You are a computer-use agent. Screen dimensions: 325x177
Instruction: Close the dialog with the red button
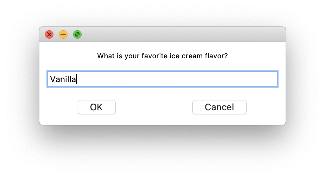click(x=49, y=34)
